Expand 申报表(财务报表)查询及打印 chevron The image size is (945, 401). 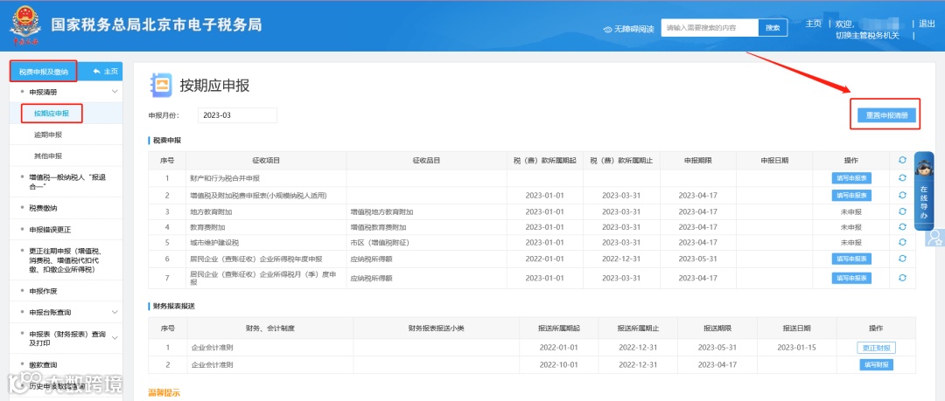coord(115,338)
